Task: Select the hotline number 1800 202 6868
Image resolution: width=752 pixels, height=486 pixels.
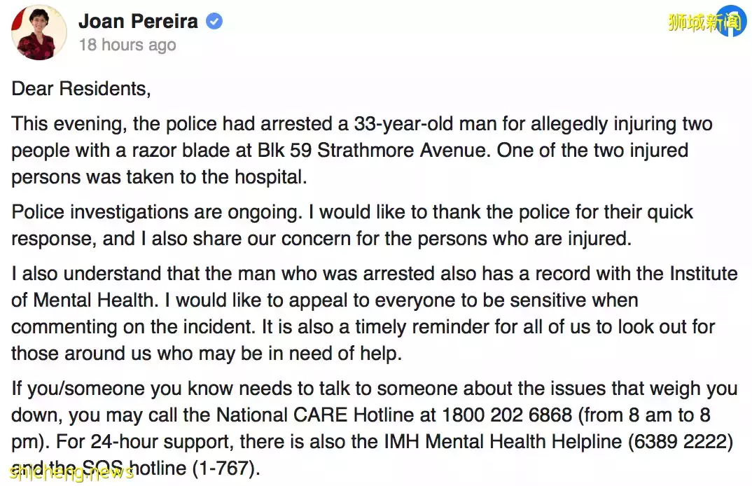Action: click(x=507, y=415)
